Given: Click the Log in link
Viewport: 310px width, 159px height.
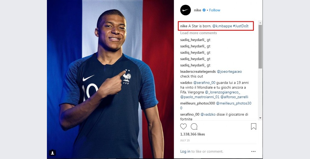Looking at the screenshot, I should pyautogui.click(x=185, y=151).
